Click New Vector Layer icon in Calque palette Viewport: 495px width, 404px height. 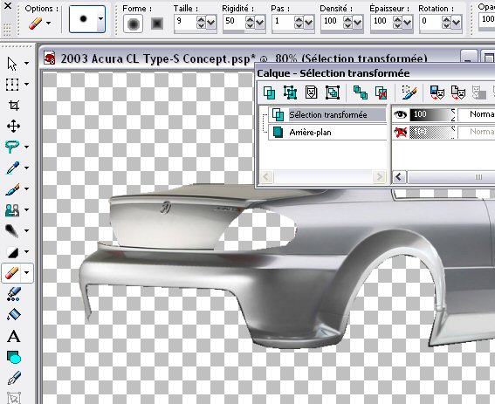(290, 92)
